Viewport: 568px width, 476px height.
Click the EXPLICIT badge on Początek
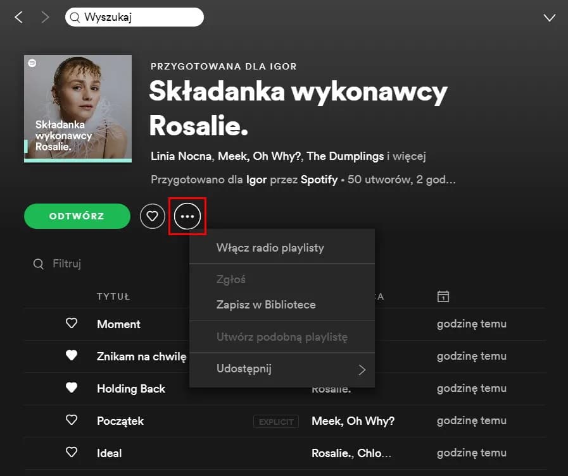[x=276, y=422]
